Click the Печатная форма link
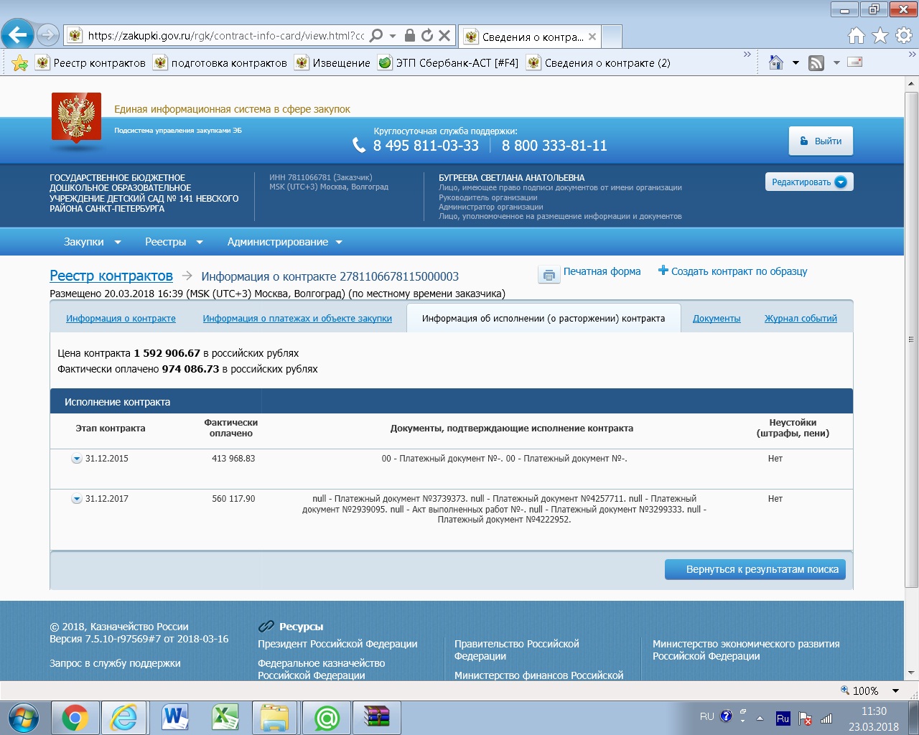The width and height of the screenshot is (919, 735). click(602, 271)
